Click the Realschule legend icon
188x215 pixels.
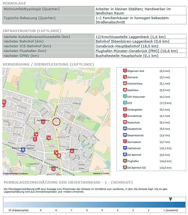[x=125, y=122]
